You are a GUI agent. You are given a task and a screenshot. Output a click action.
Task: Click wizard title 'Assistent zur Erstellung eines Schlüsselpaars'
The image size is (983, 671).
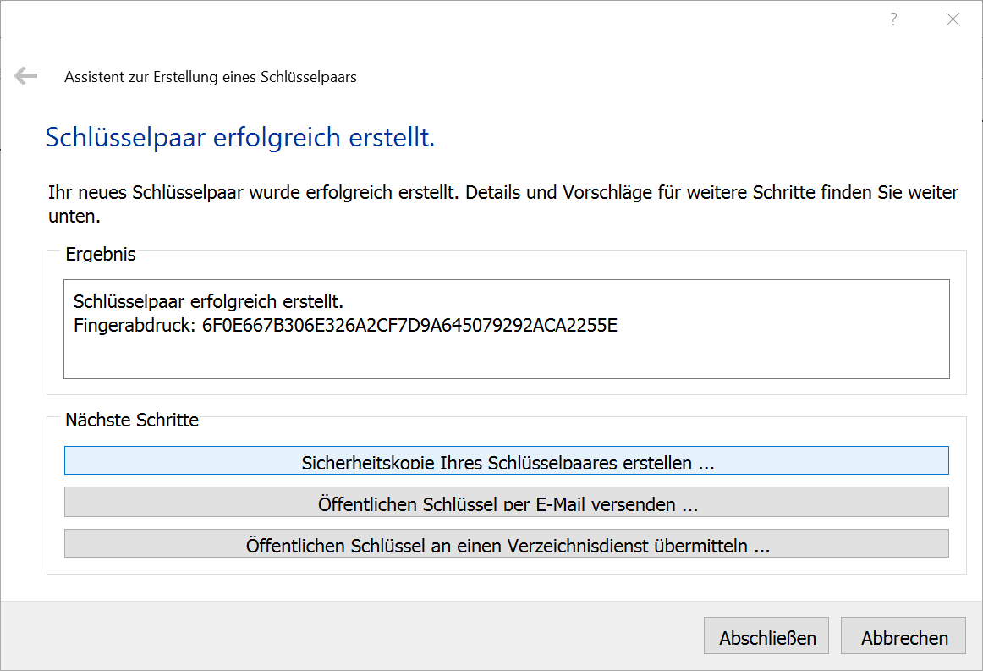point(211,77)
